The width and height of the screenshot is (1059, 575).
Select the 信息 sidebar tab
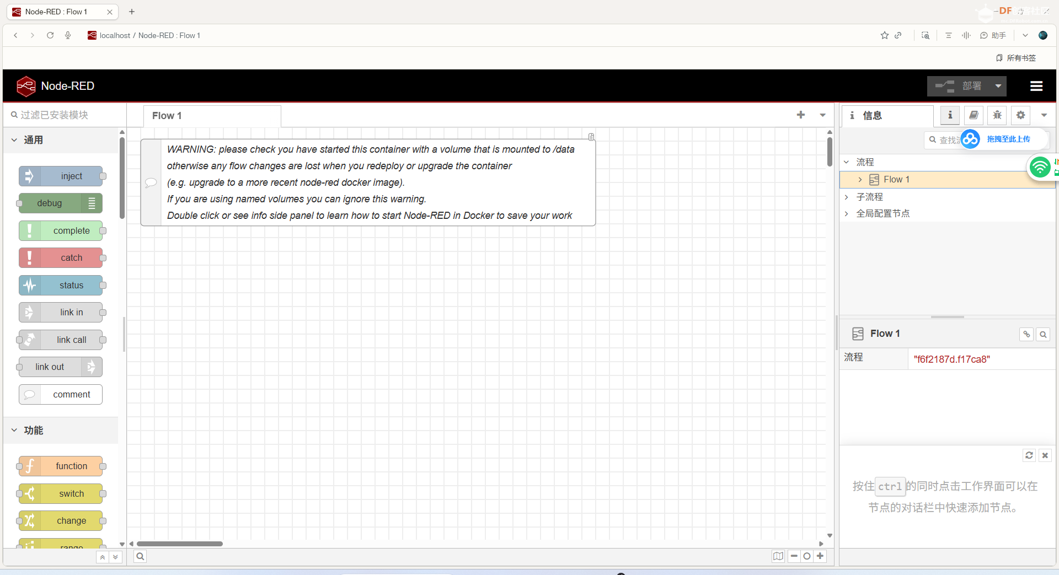(888, 116)
